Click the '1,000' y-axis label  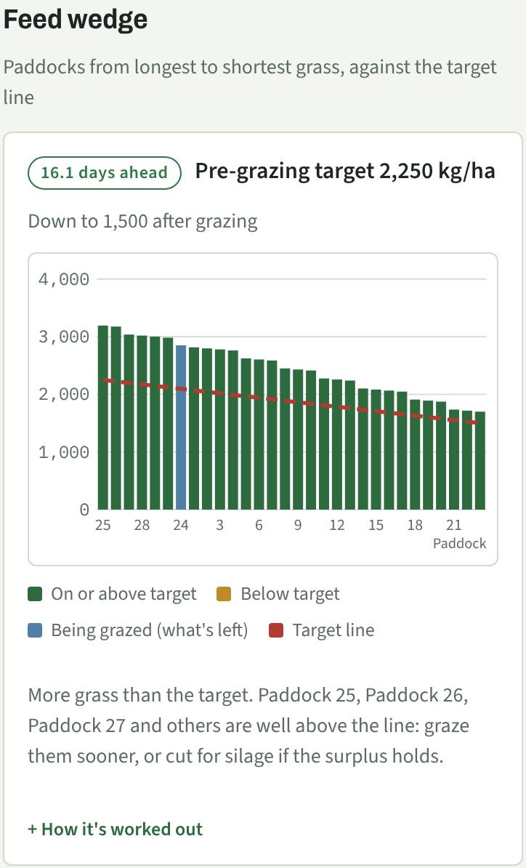64,452
